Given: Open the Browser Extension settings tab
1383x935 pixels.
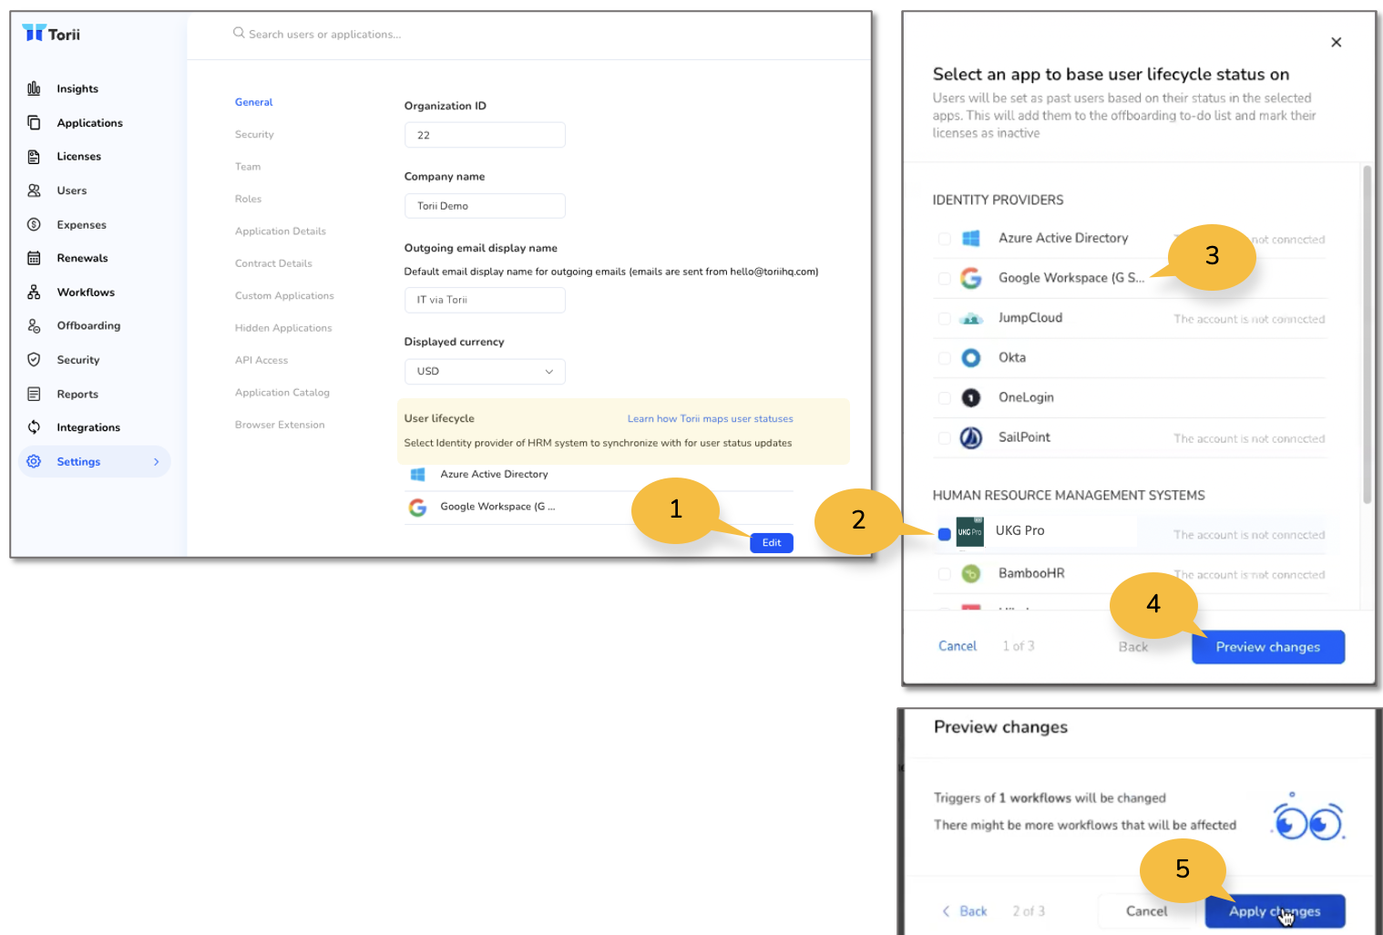Looking at the screenshot, I should [280, 425].
